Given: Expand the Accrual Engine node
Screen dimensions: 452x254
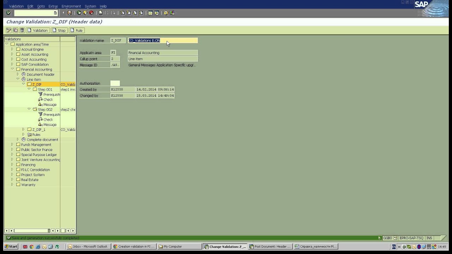Looking at the screenshot, I should tap(12, 49).
